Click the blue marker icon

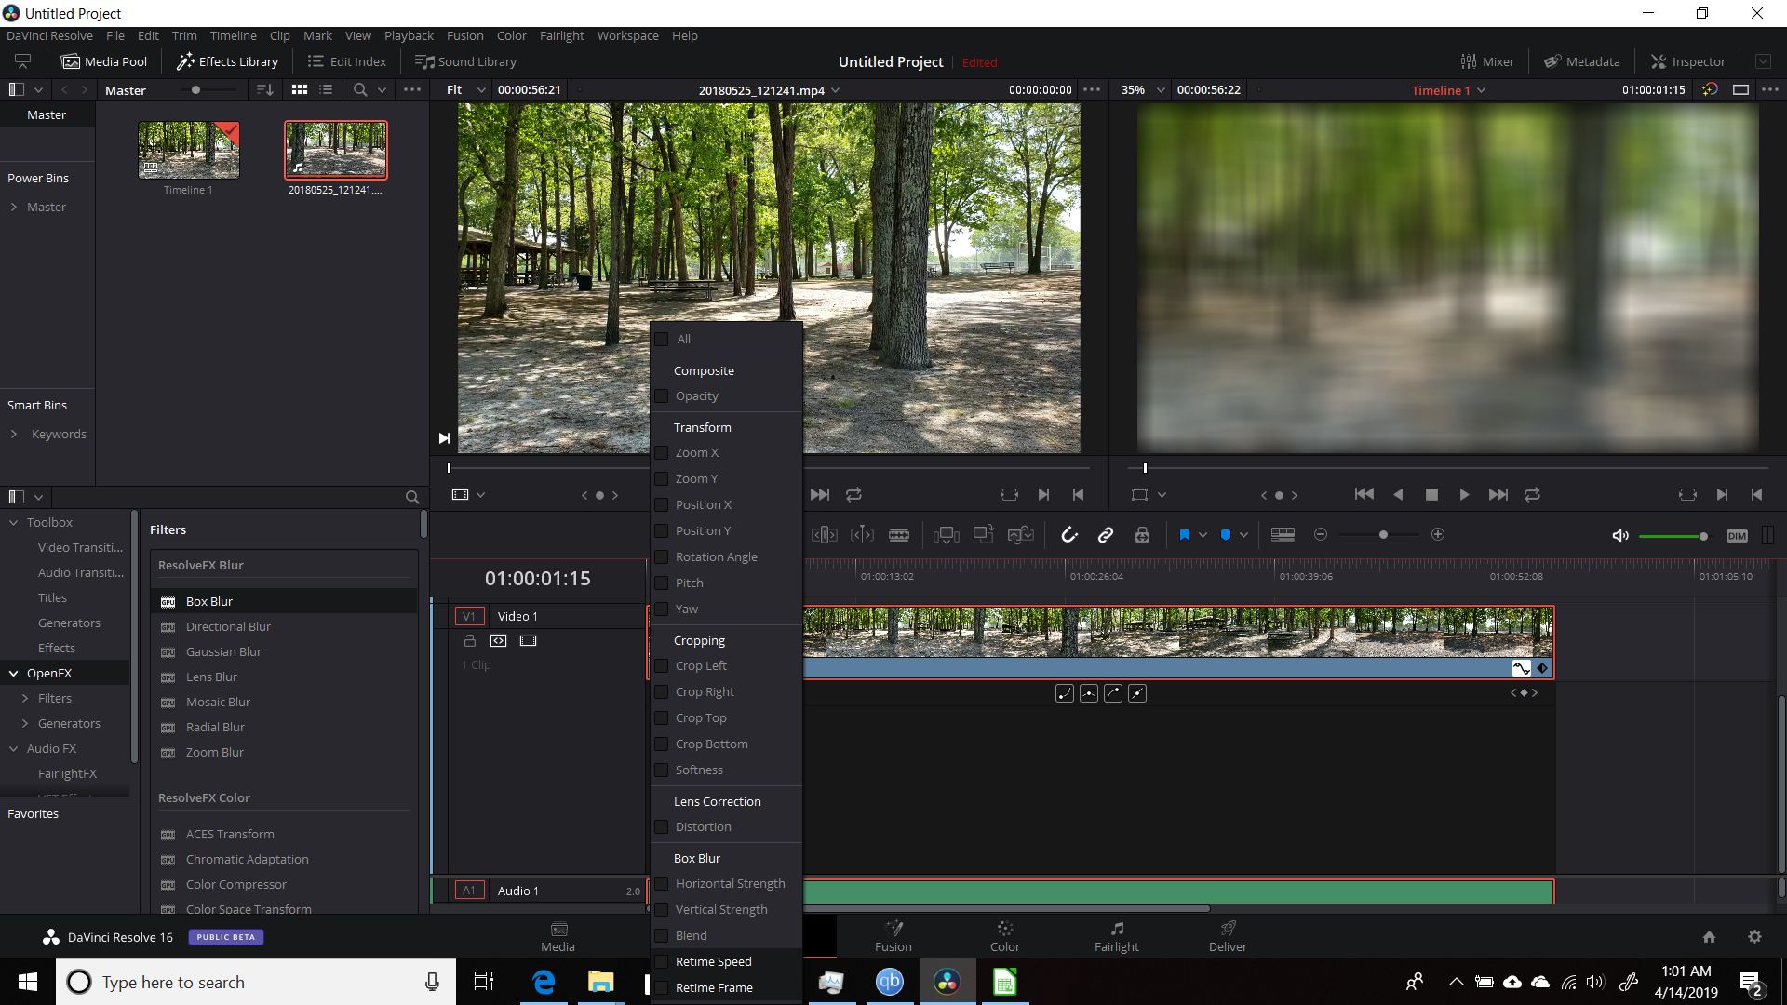1226,534
